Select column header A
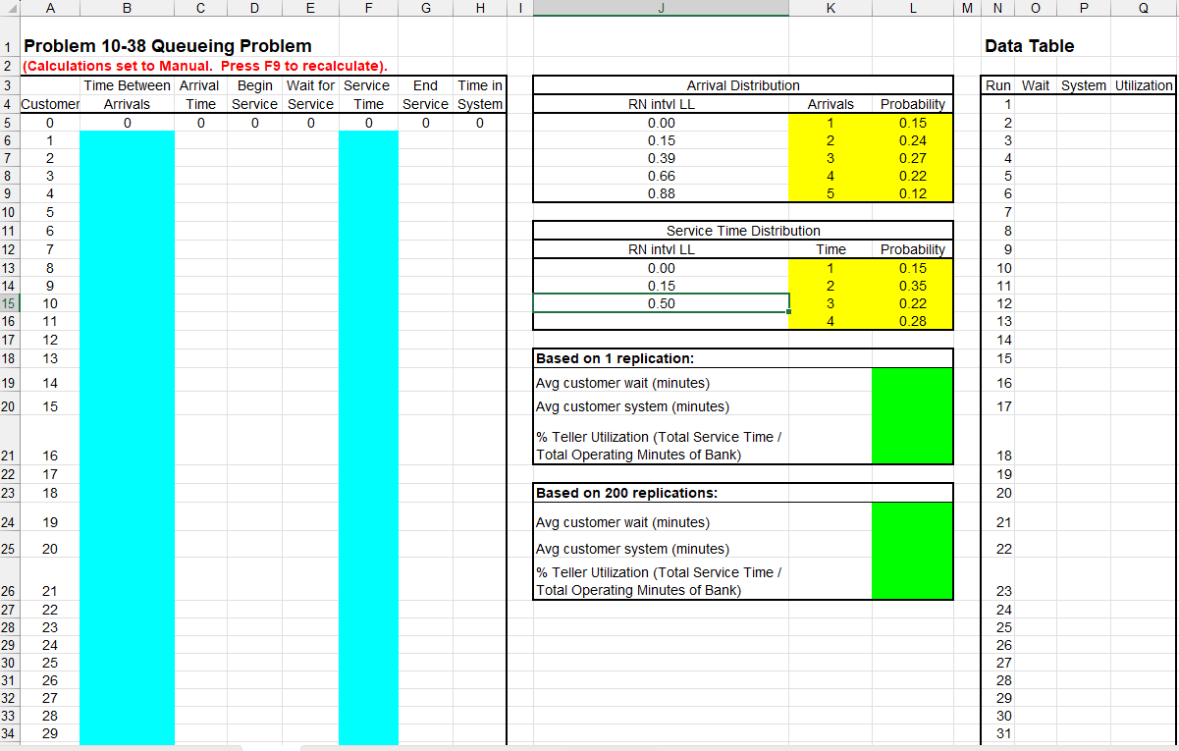This screenshot has height=751, width=1179. click(x=49, y=8)
